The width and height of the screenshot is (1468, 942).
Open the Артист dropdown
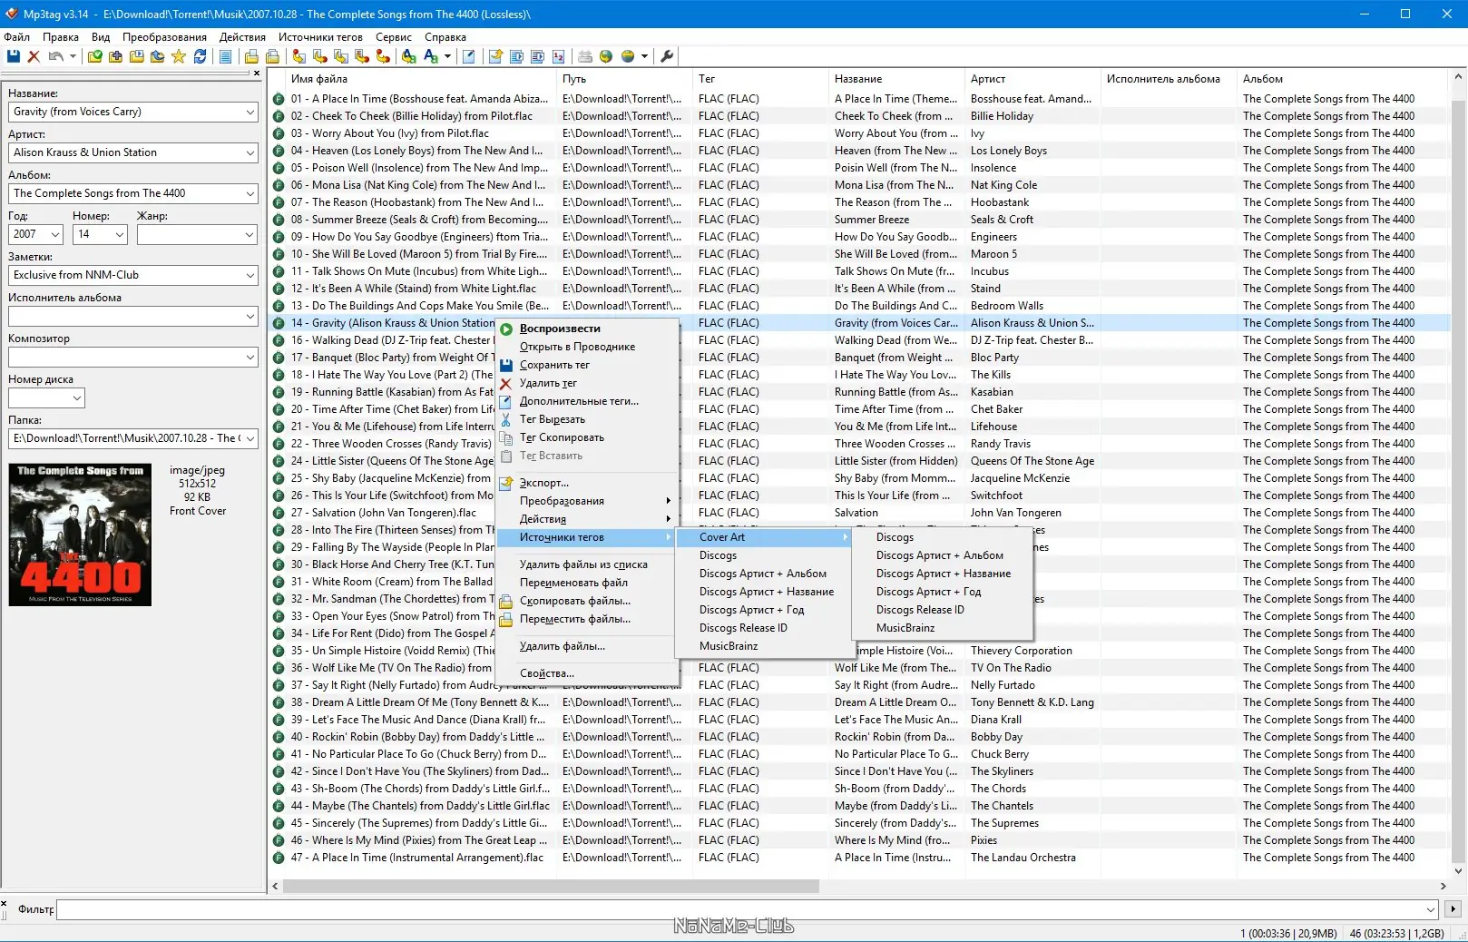click(250, 152)
